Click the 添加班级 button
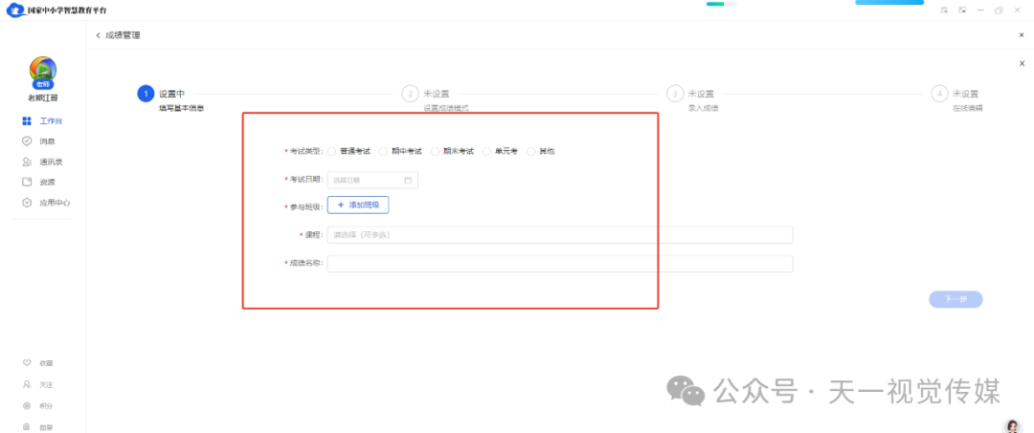Image resolution: width=1034 pixels, height=433 pixels. tap(358, 206)
